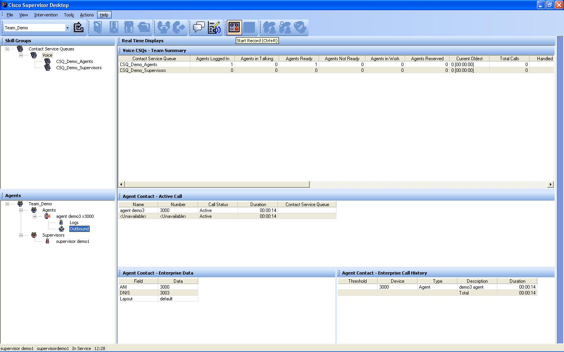The width and height of the screenshot is (564, 352).
Task: Open the File menu
Action: (10, 15)
